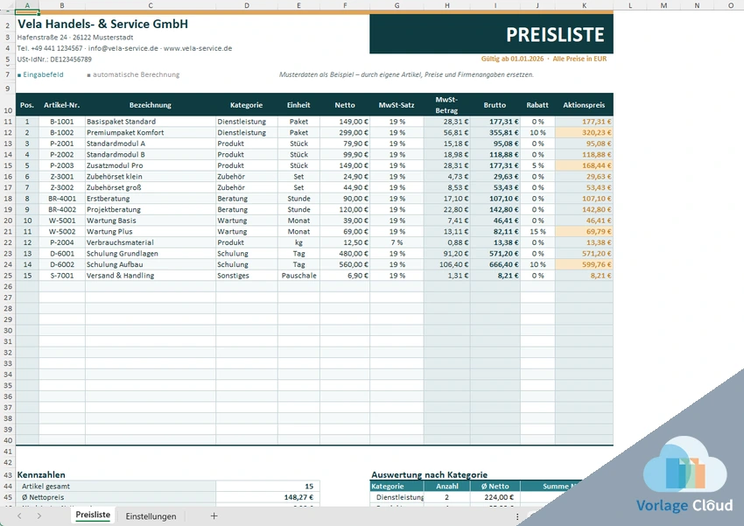
Task: Select the USt-IdNr.: DE123456789 cell
Action: [54, 60]
